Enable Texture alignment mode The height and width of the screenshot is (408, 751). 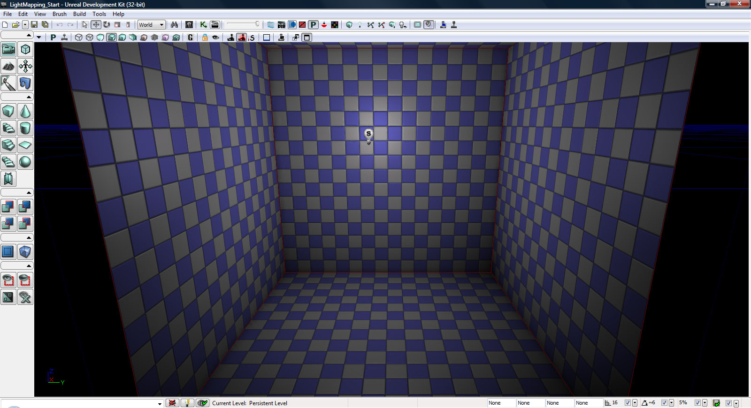pyautogui.click(x=25, y=66)
